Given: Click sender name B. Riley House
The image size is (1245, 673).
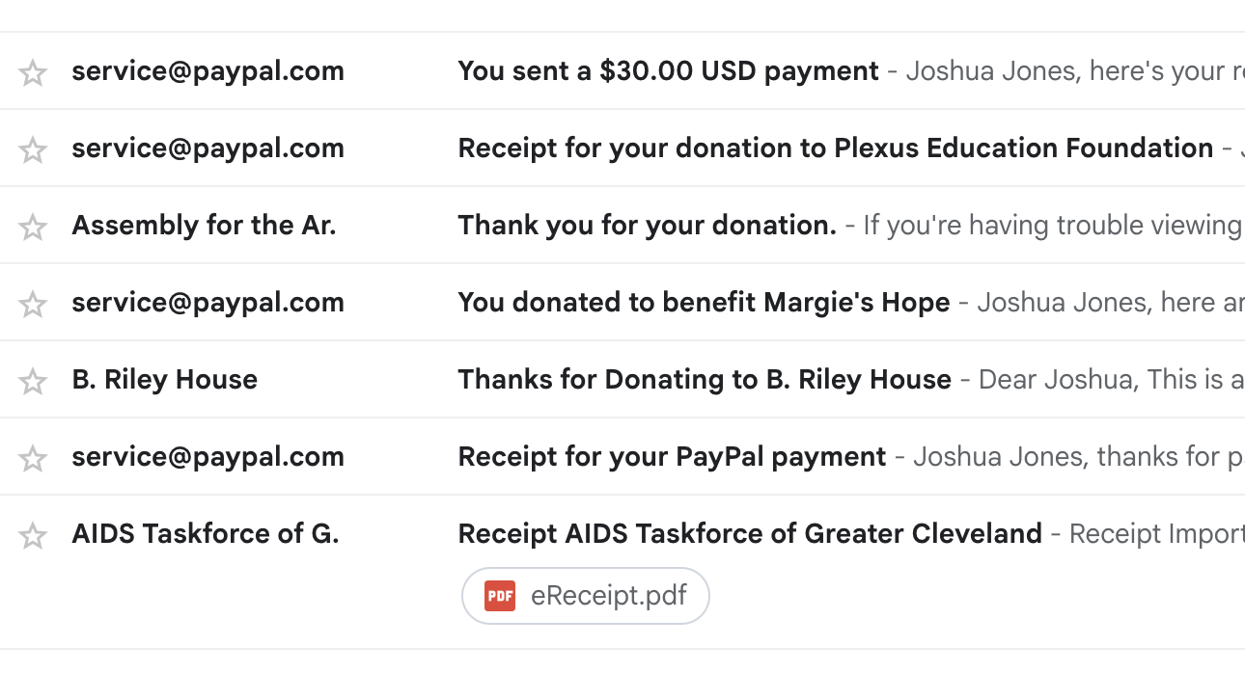Looking at the screenshot, I should coord(164,380).
